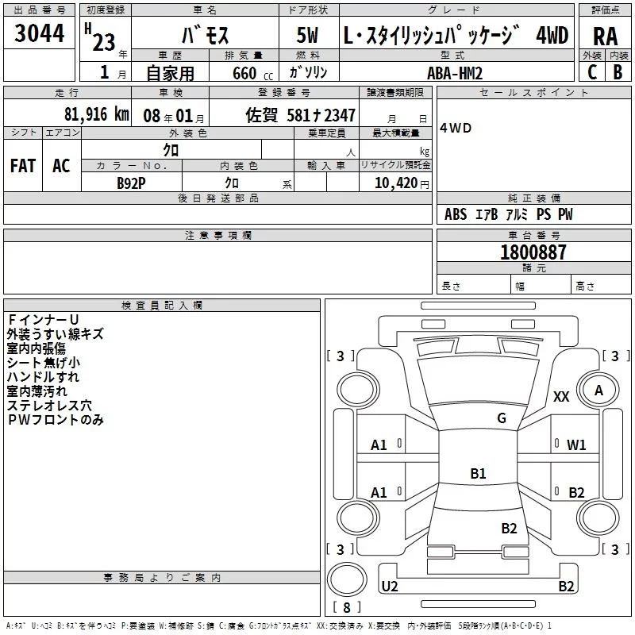
Task: Select the セールスポイント header
Action: 533,93
